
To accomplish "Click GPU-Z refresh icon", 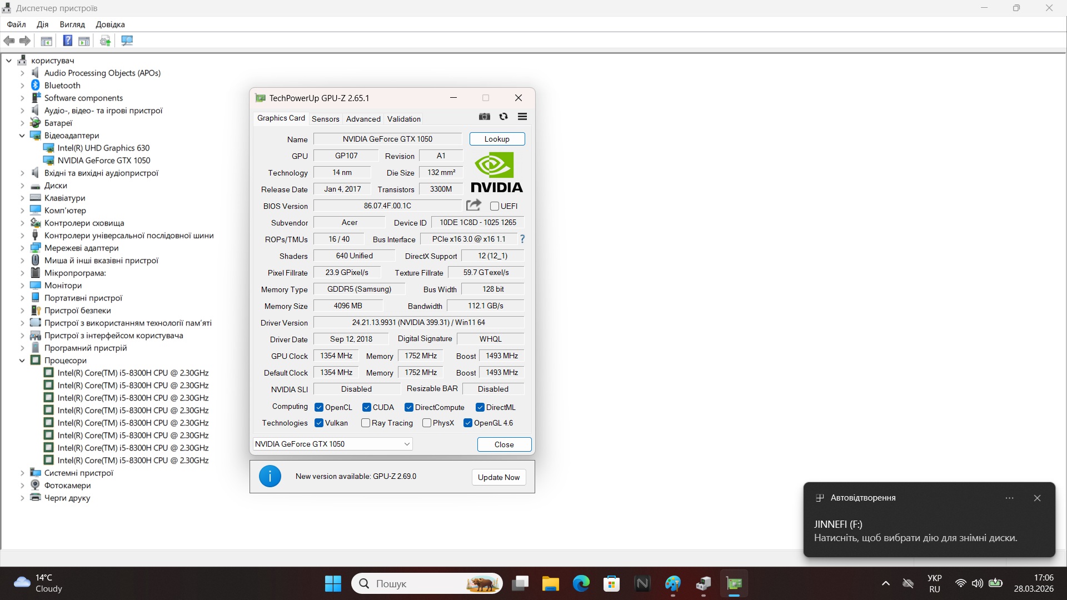I will tap(503, 117).
